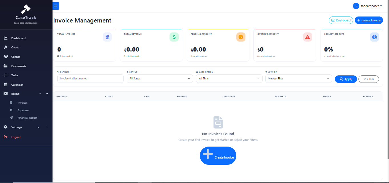
Task: Click the 'This month: 0' text
Action: (66, 56)
